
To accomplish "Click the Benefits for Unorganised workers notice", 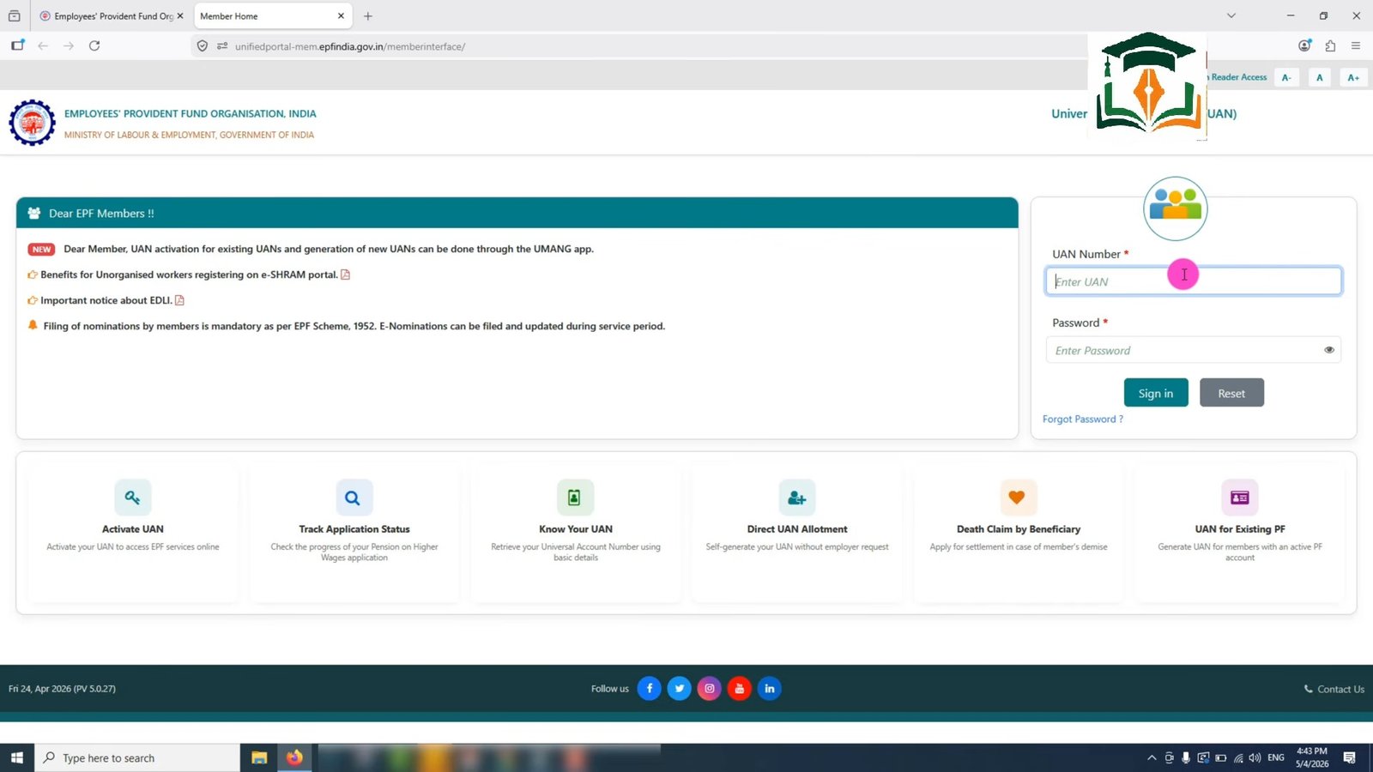I will click(x=189, y=274).
